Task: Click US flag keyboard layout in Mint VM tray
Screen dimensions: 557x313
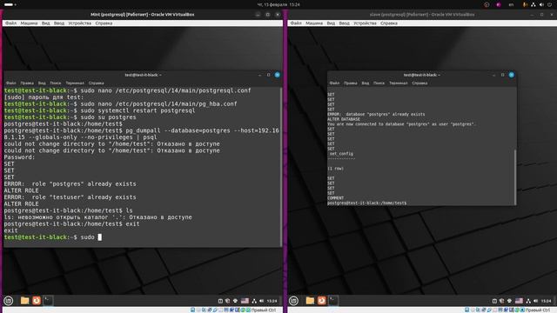Action: click(245, 301)
